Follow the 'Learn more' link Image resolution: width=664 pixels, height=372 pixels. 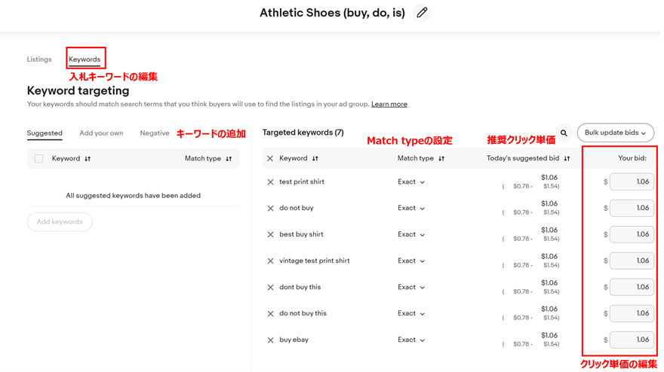point(389,104)
